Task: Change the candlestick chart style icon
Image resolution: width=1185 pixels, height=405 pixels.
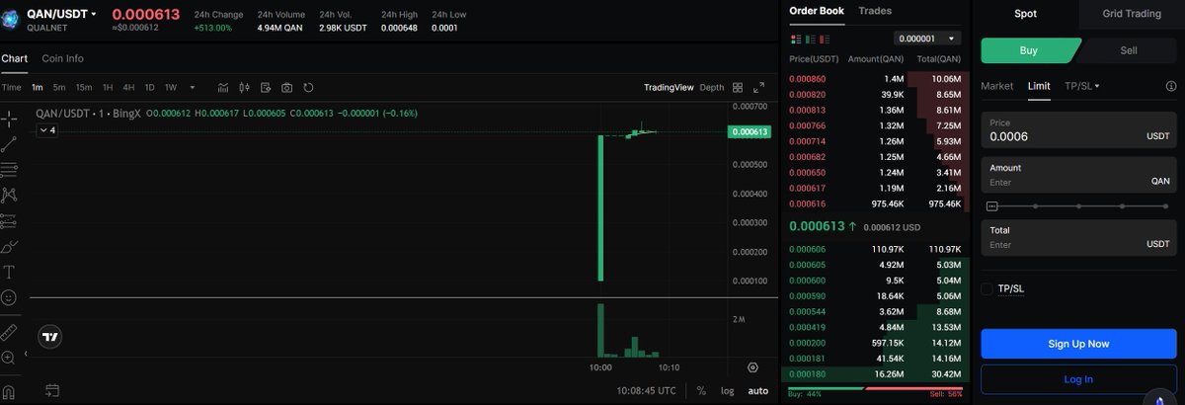Action: tap(245, 88)
